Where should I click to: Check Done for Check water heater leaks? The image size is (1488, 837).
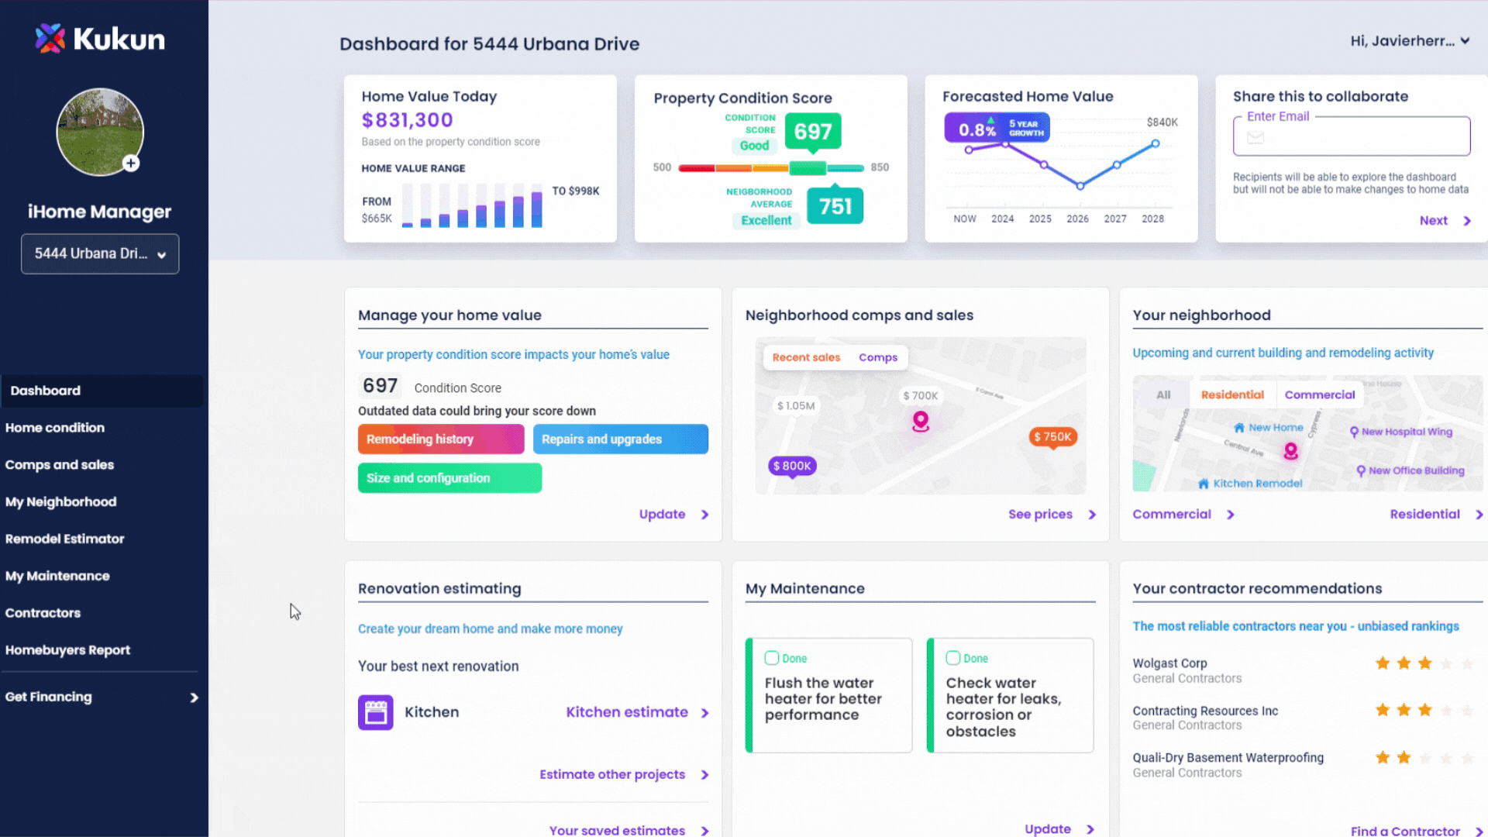pyautogui.click(x=952, y=658)
